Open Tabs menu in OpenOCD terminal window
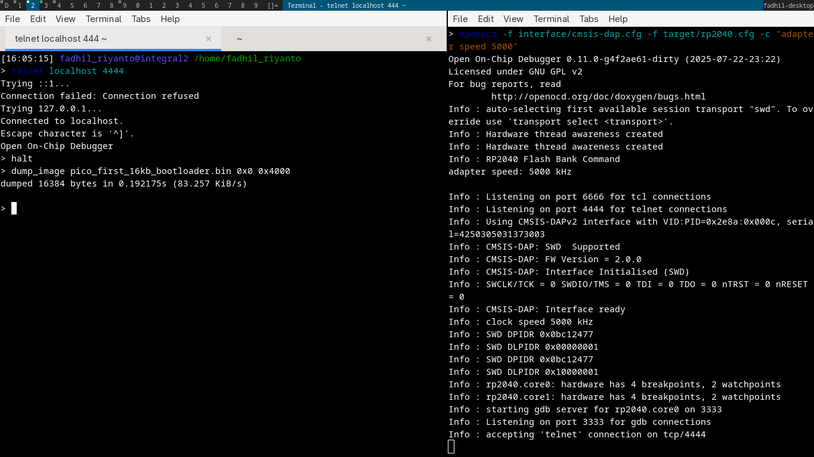 589,18
